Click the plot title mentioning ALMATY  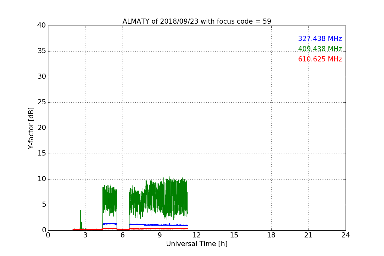coord(197,21)
